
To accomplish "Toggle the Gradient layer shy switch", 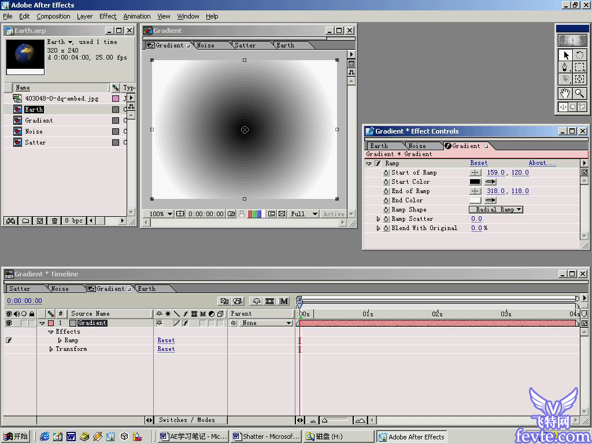I will [160, 323].
